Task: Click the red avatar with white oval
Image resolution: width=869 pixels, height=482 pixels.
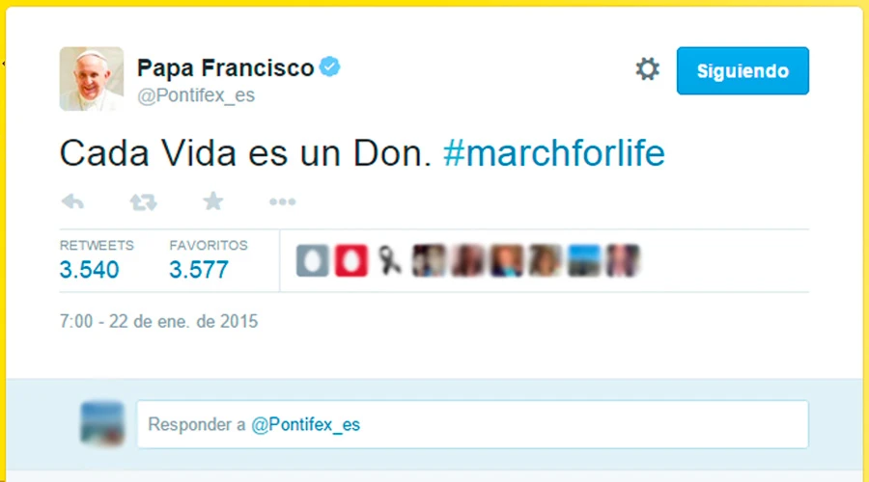Action: [351, 260]
